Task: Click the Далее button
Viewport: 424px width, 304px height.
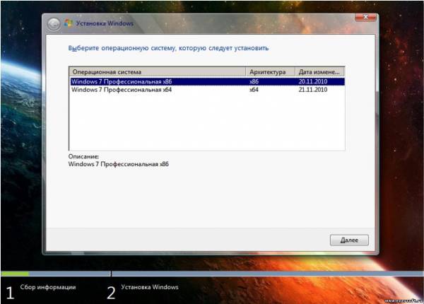Action: click(x=349, y=240)
